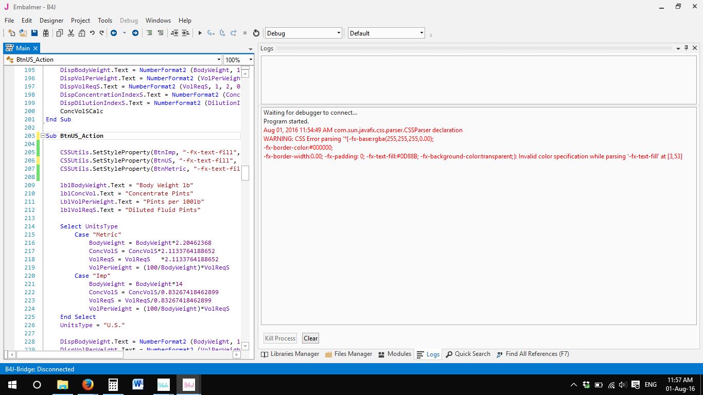Image resolution: width=703 pixels, height=395 pixels.
Task: Open the Debug build mode dropdown
Action: 303,33
